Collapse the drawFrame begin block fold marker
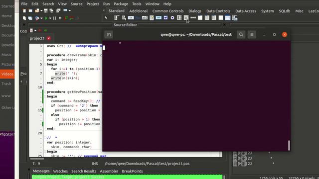The image size is (319, 179). click(x=45, y=64)
